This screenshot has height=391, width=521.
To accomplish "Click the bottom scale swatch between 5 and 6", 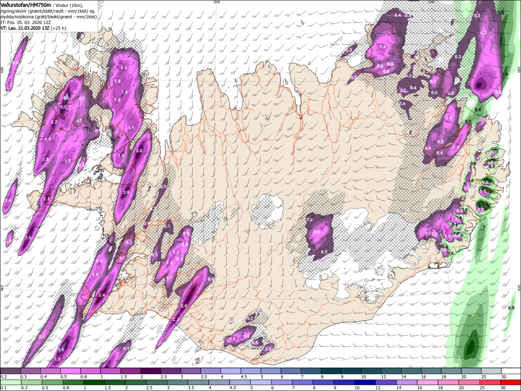I will pyautogui.click(x=260, y=382).
